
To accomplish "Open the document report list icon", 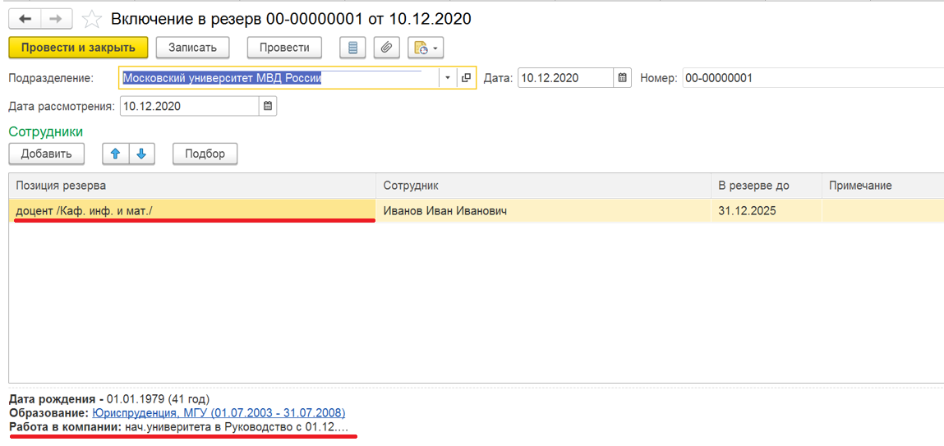I will tap(353, 48).
